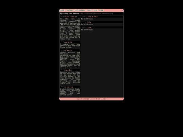
Task: Click the 'games' section heading
Action: point(70,42)
